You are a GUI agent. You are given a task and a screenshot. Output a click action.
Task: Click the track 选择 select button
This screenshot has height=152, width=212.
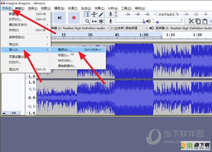13,113
